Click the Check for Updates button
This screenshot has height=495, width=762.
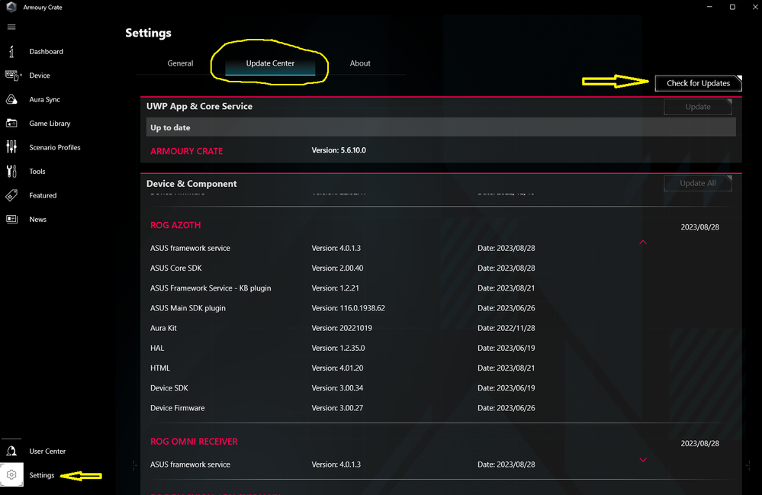(699, 83)
